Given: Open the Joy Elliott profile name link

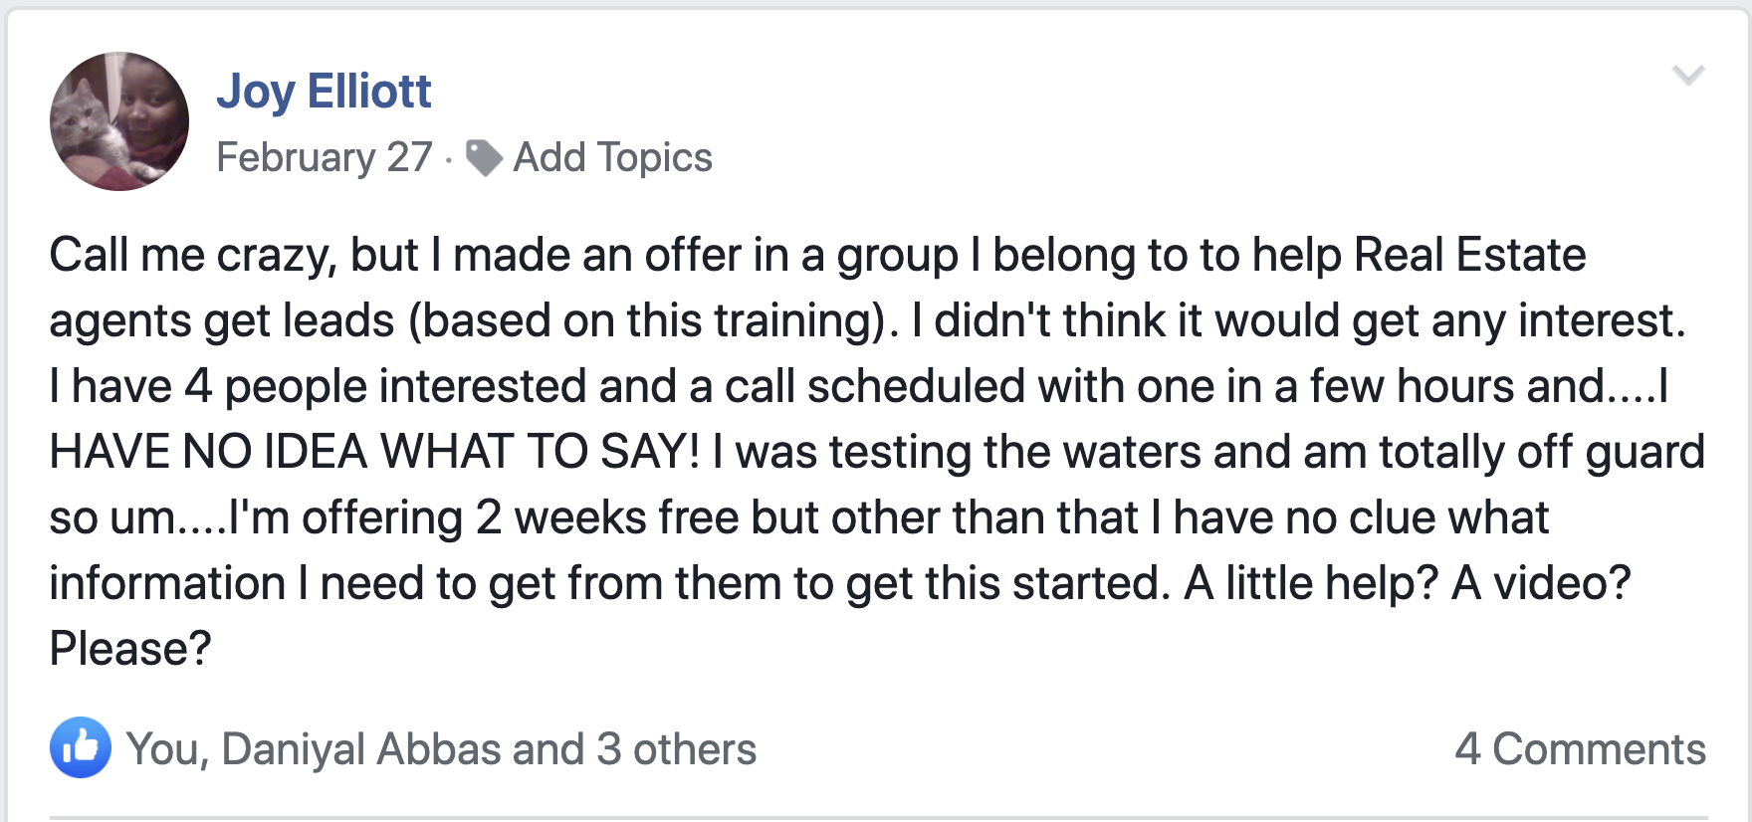Looking at the screenshot, I should 324,92.
